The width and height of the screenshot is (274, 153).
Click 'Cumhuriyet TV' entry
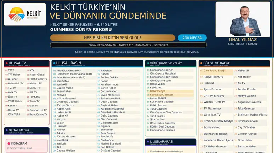point(38,110)
